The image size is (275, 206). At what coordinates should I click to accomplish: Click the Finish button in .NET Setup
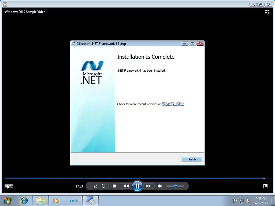(x=191, y=159)
